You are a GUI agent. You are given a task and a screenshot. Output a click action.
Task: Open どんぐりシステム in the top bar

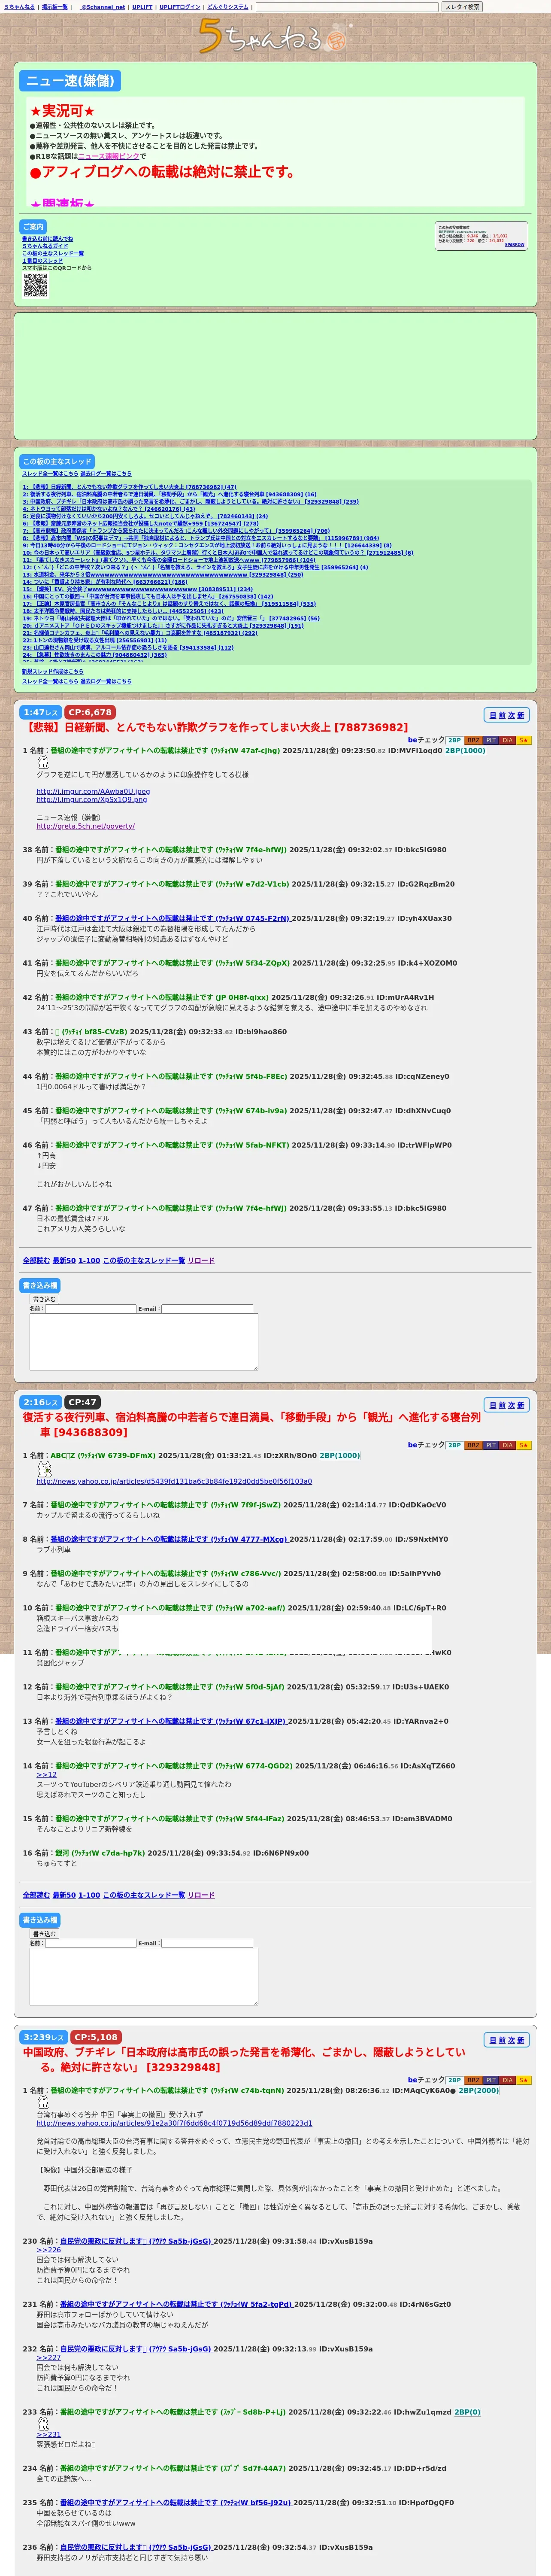pyautogui.click(x=228, y=7)
